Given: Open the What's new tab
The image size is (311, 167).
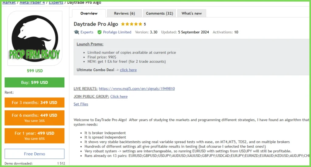Looking at the screenshot, I should pos(192,13).
